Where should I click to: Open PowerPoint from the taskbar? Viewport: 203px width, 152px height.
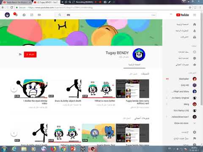pyautogui.click(x=73, y=149)
